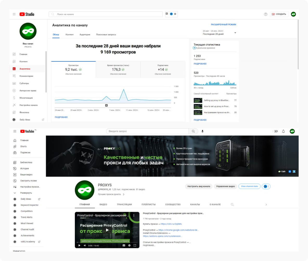Select Аналитика in the Studio sidebar
Viewport: 308px width, 261px height.
click(x=28, y=69)
